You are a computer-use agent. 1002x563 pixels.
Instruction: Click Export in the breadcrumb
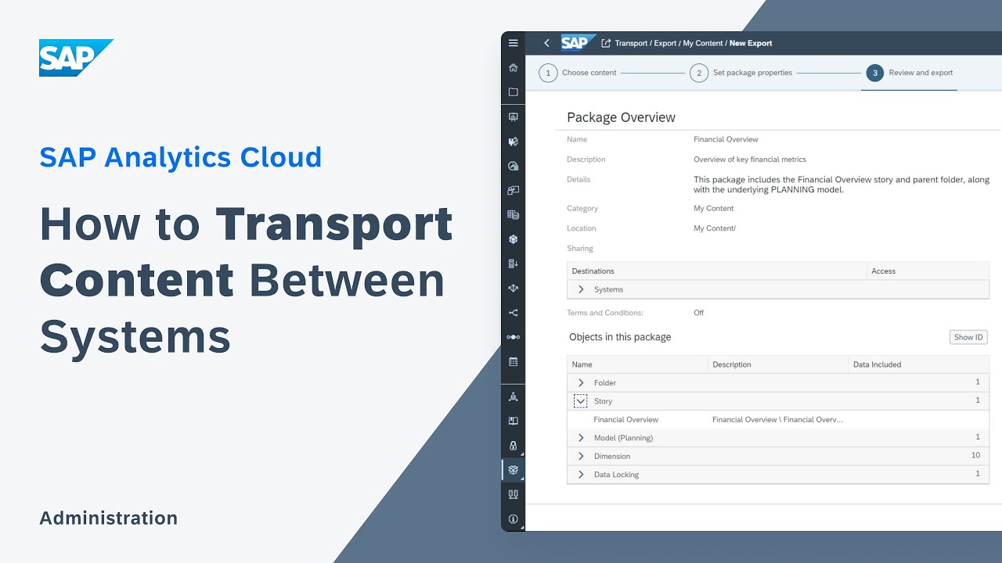665,43
